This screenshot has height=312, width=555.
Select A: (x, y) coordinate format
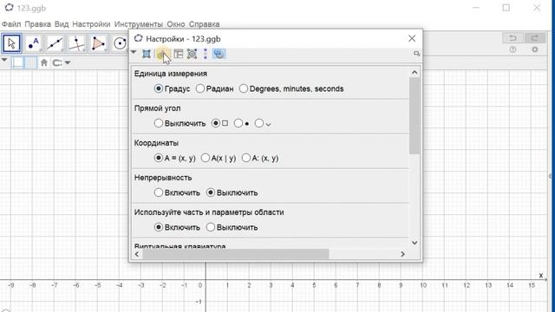coord(260,158)
